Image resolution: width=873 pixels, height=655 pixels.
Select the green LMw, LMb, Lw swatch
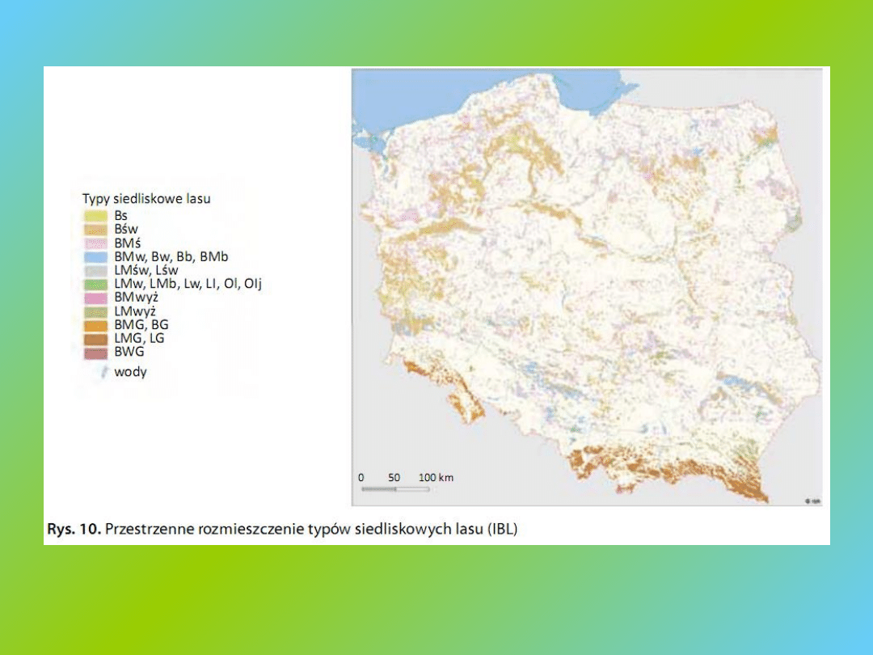tap(95, 284)
